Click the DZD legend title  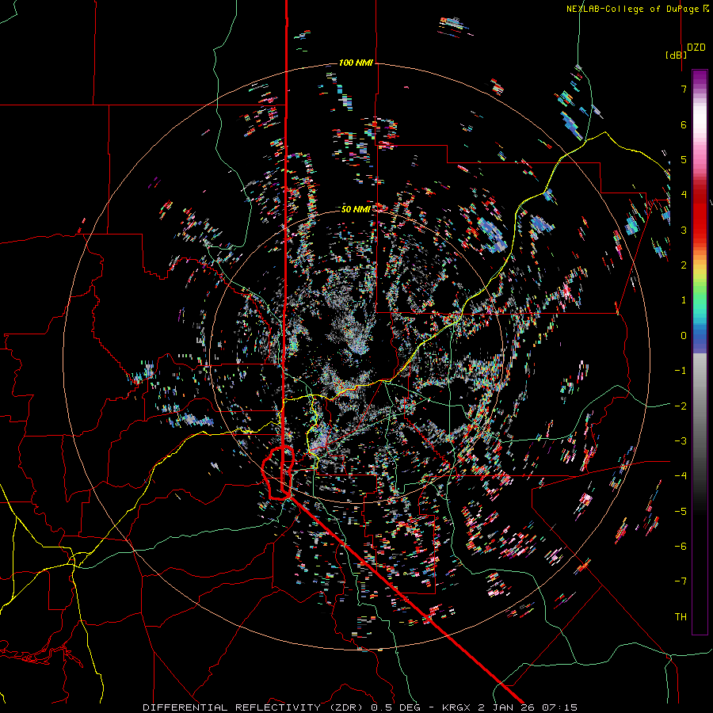tap(696, 48)
